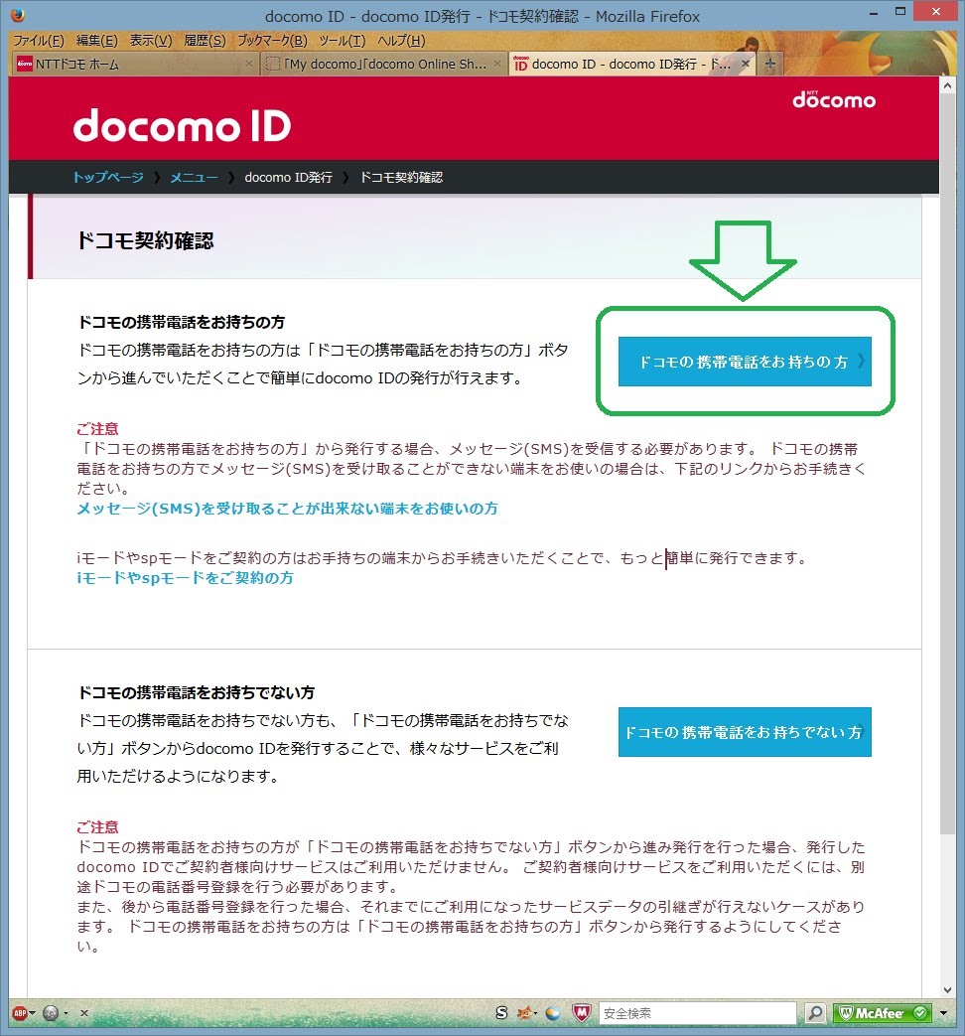Image resolution: width=965 pixels, height=1036 pixels.
Task: Close the NTTドコモ ホーム tab
Action: click(x=248, y=64)
